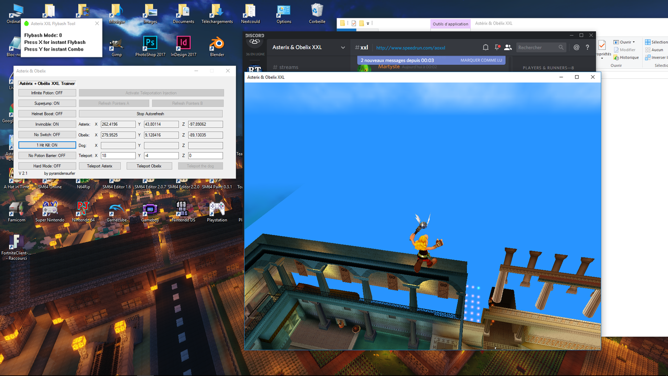
Task: Select the Super Nintendo desktop icon
Action: (x=50, y=213)
